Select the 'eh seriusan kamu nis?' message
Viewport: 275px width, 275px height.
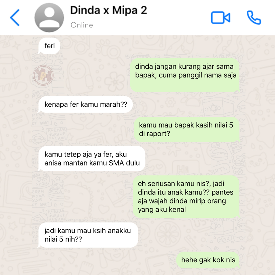coord(186,197)
